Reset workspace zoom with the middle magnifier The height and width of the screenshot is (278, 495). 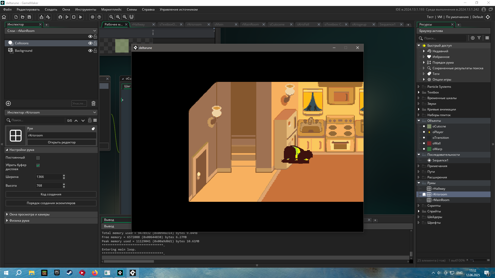118,17
